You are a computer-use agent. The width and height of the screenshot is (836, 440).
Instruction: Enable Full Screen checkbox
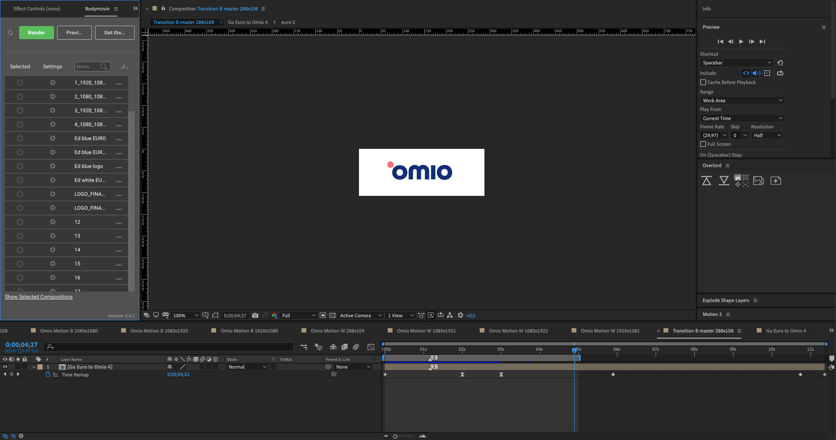(703, 144)
